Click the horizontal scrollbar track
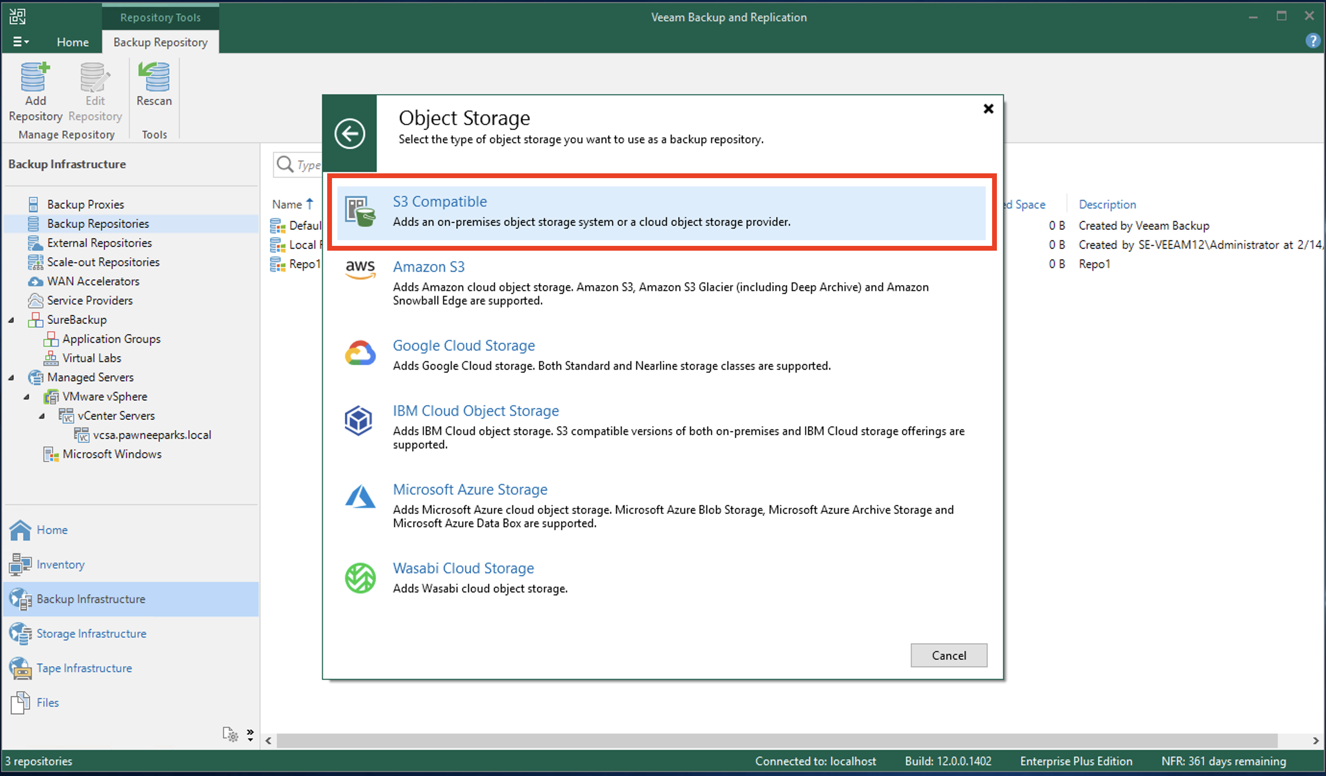 [x=777, y=741]
